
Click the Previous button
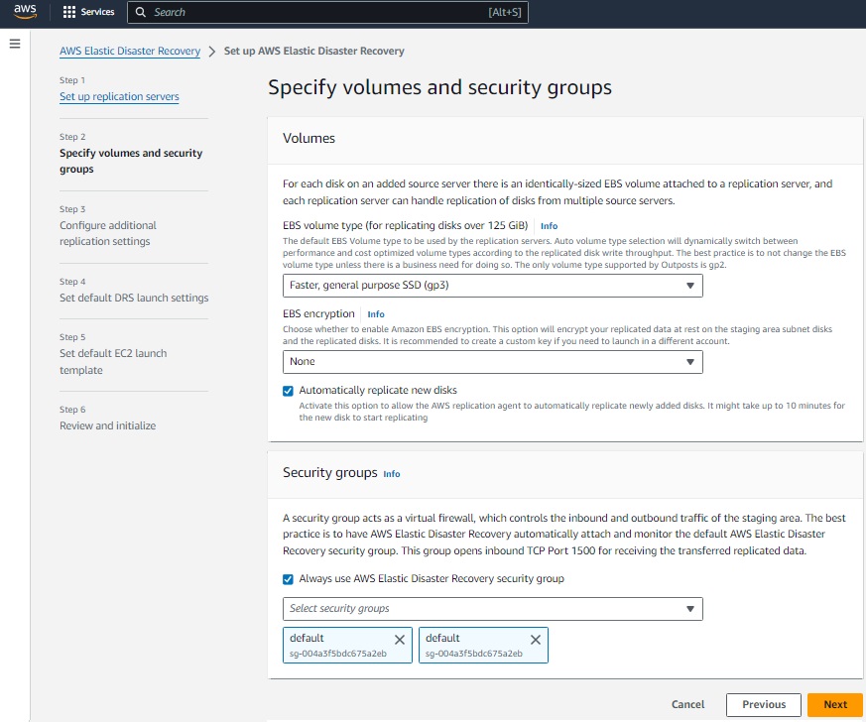[x=763, y=704]
